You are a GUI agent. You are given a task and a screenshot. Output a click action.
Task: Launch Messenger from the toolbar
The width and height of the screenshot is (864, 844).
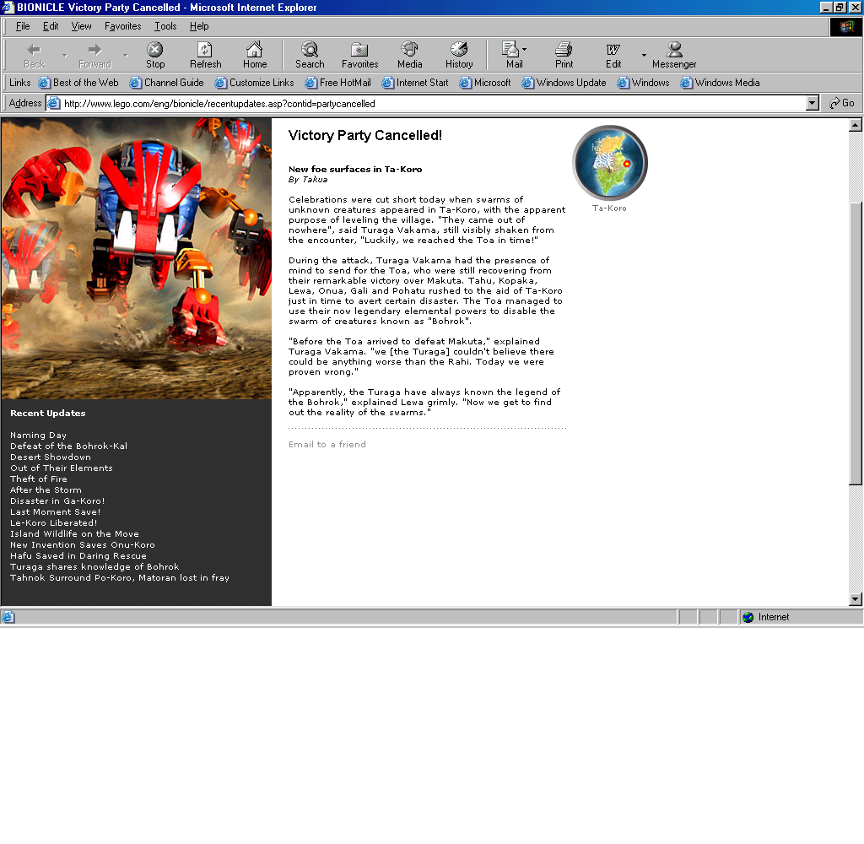(674, 56)
